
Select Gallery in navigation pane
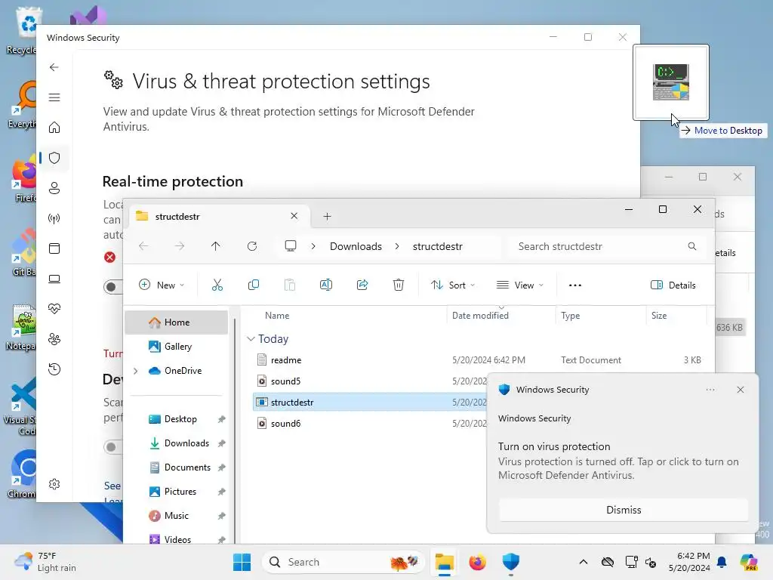[x=176, y=347]
